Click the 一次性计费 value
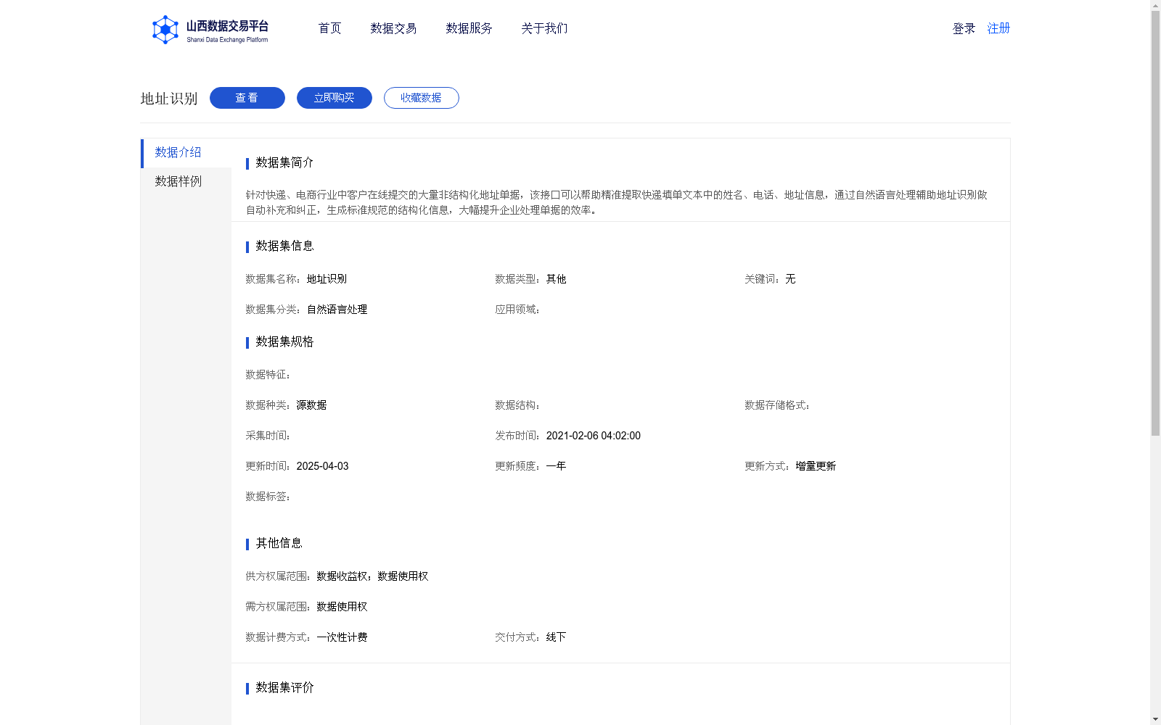Viewport: 1161px width, 725px height. click(x=342, y=637)
